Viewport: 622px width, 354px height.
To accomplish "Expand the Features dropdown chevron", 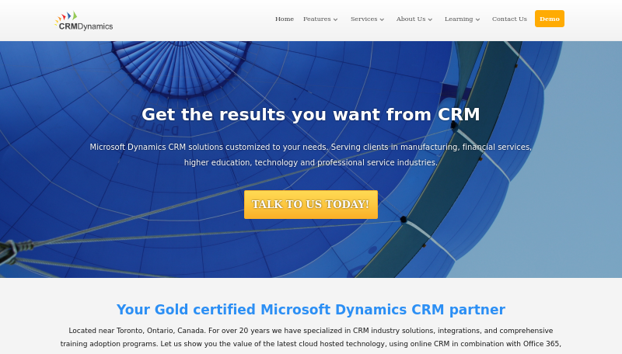I will coord(335,19).
